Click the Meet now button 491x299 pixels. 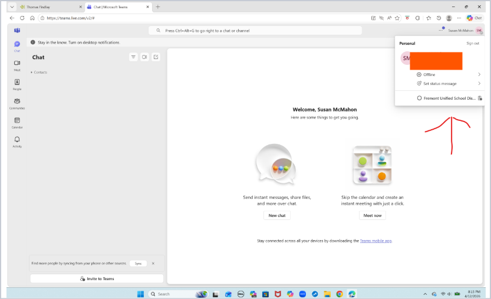click(373, 215)
